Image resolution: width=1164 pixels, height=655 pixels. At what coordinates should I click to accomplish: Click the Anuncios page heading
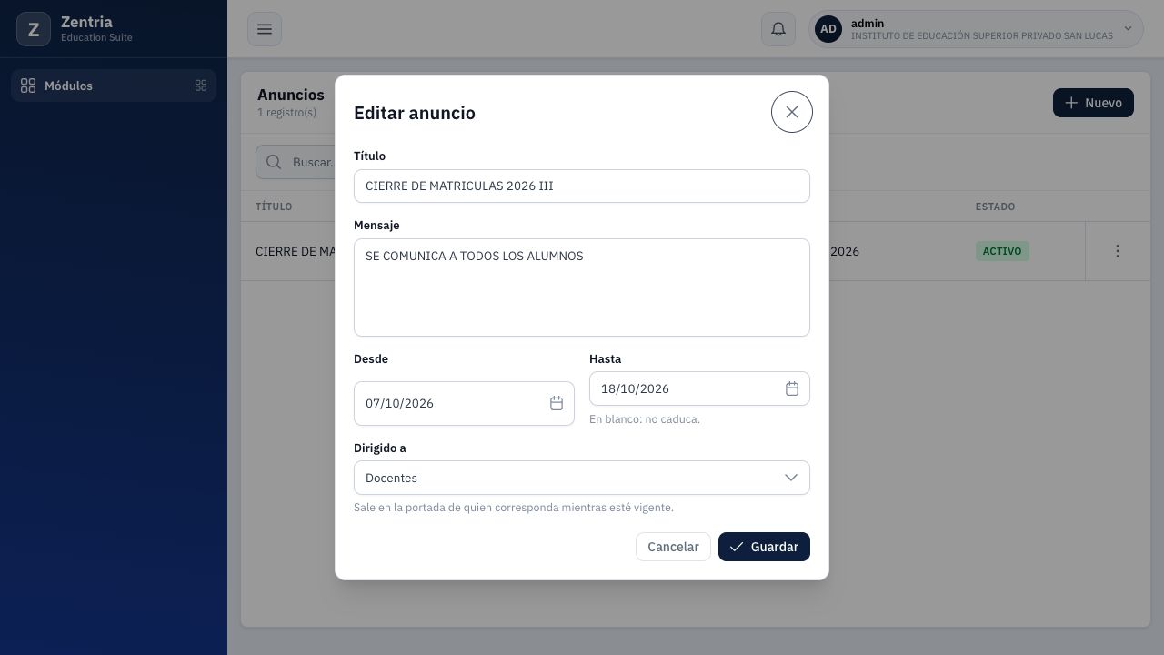point(291,95)
